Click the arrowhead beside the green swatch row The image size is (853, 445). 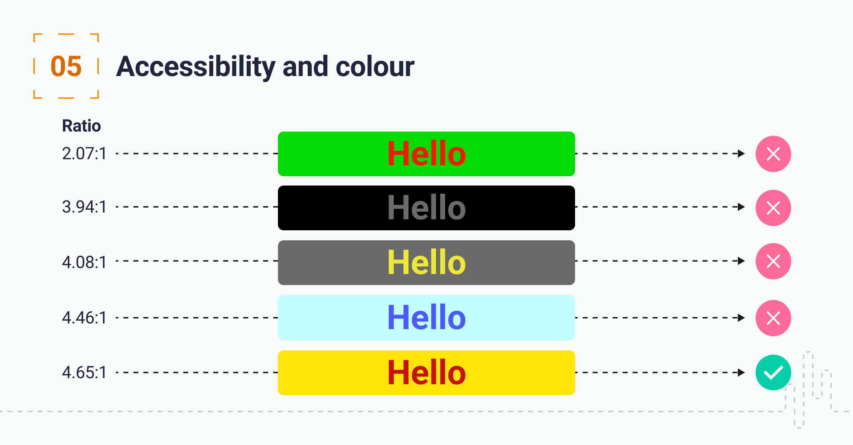click(x=741, y=154)
